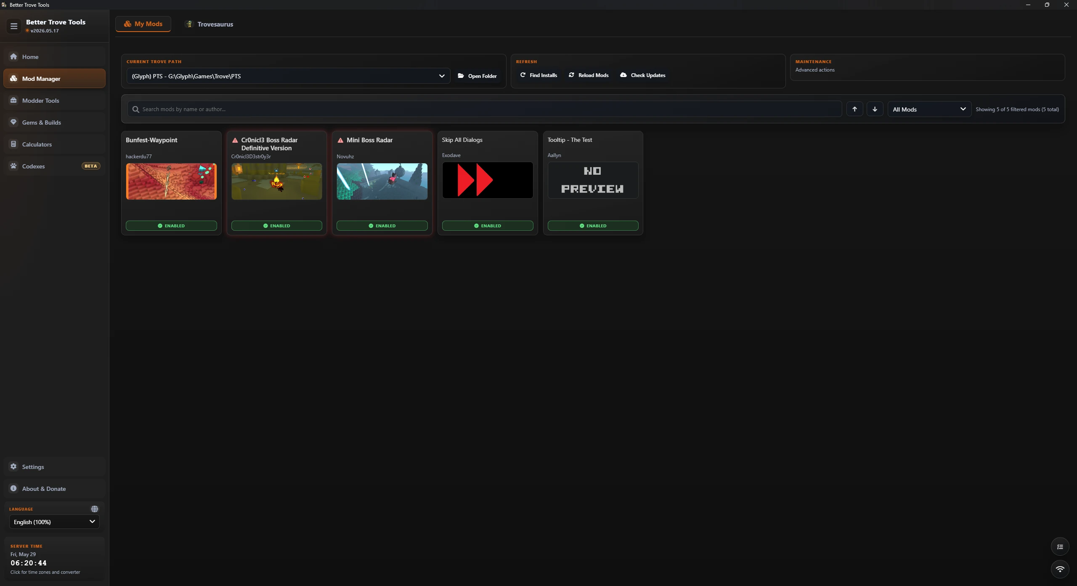Open the wifi connection status icon

point(1060,569)
